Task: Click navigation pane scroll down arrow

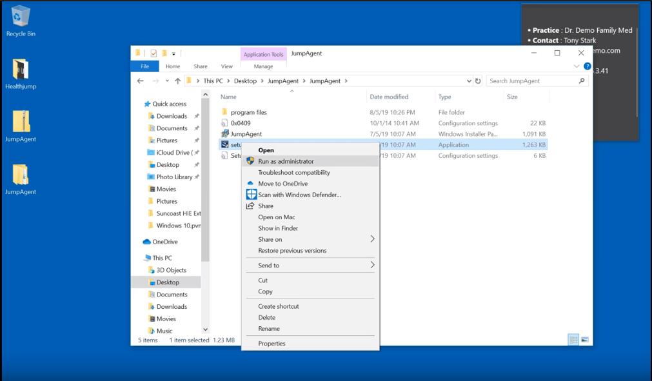Action: (205, 329)
